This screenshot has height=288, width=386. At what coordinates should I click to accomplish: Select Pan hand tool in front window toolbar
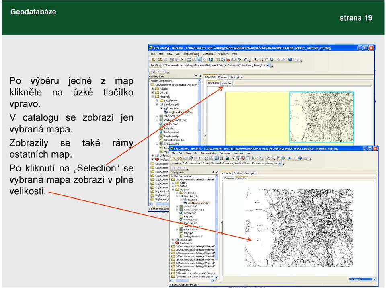click(278, 158)
